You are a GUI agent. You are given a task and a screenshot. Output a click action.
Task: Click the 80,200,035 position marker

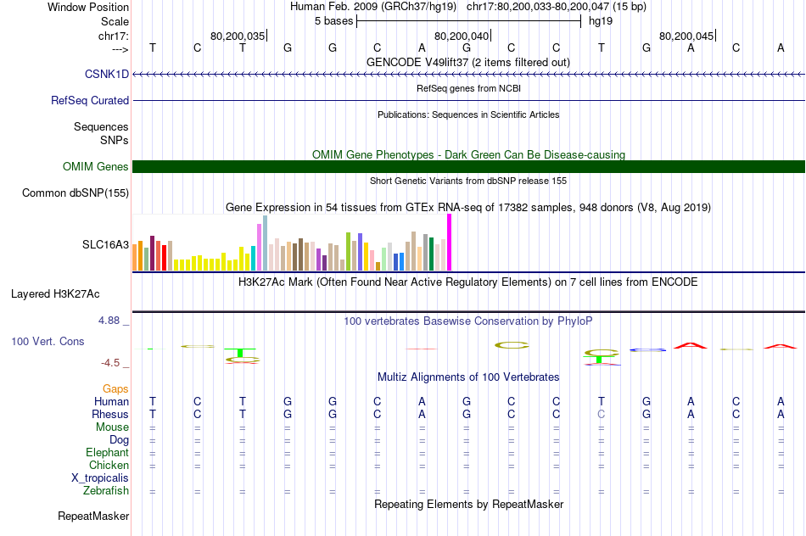coord(238,36)
